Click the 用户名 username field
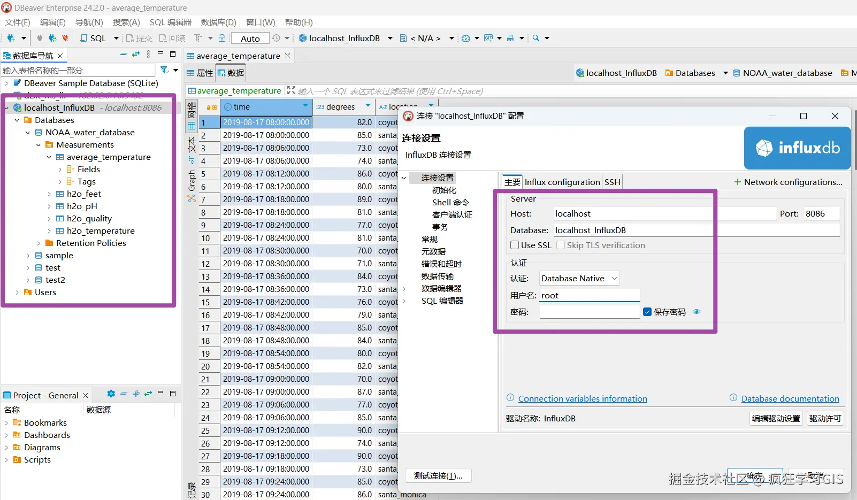Viewport: 857px width, 500px height. click(x=590, y=295)
